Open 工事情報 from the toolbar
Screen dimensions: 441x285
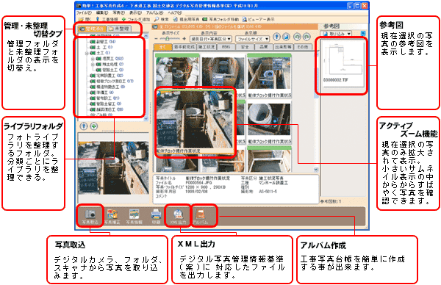point(107,19)
